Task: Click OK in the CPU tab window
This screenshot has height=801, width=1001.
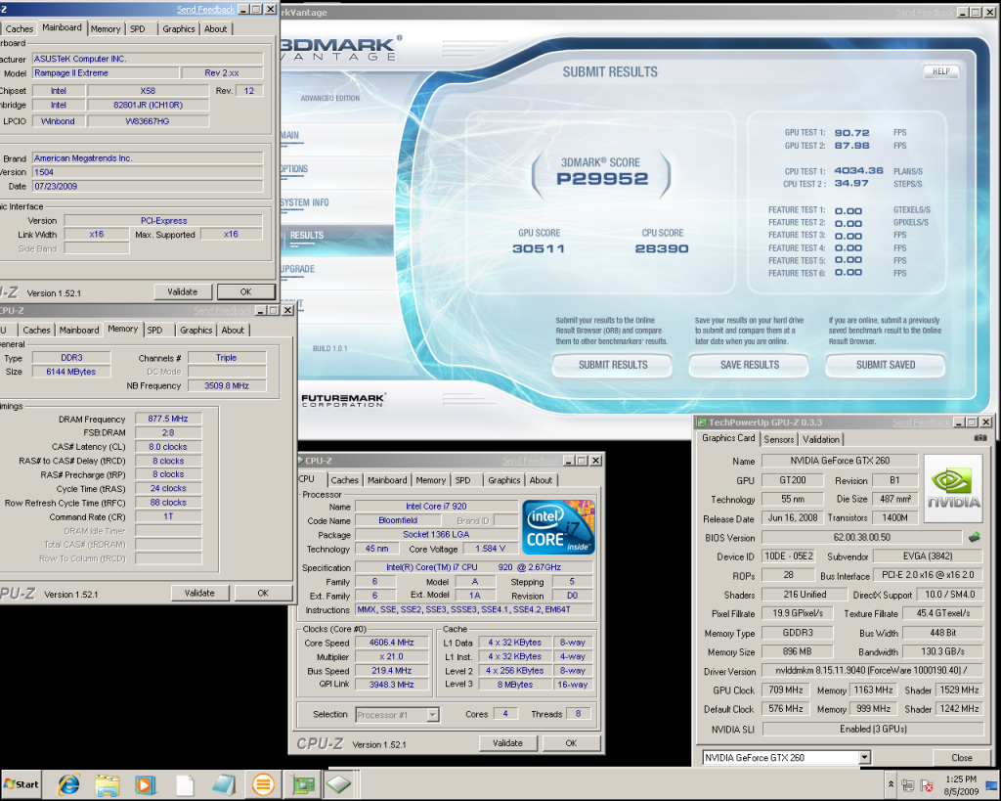Action: point(571,743)
